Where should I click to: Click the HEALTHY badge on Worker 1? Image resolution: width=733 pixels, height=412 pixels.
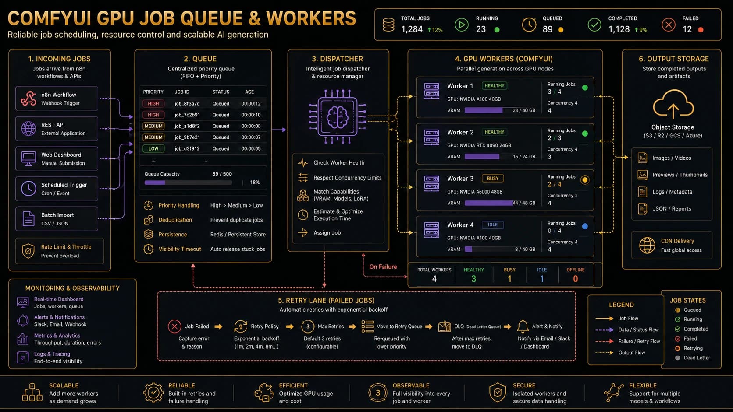[x=495, y=86]
